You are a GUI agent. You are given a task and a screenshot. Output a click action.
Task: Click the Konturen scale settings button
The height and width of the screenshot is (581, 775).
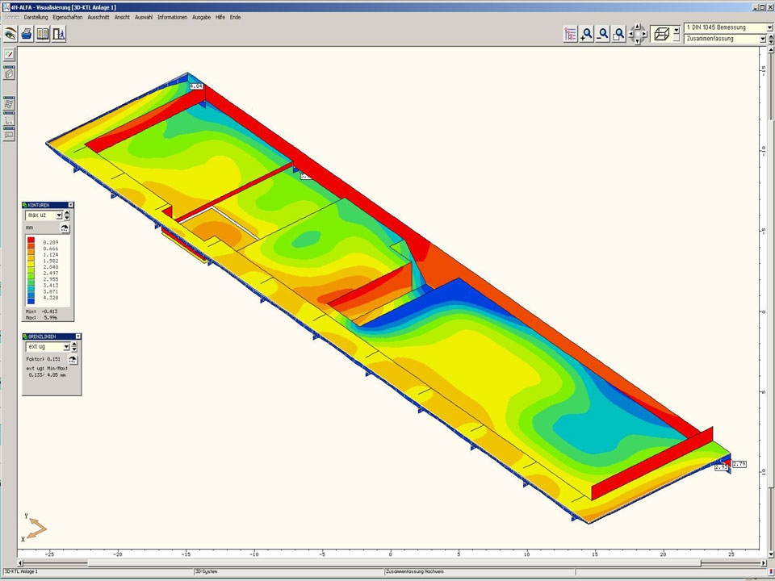coord(65,228)
